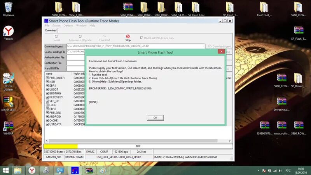Uncheck the SEC_RO partition checkbox
The height and width of the screenshot is (175, 311).
pyautogui.click(x=47, y=101)
